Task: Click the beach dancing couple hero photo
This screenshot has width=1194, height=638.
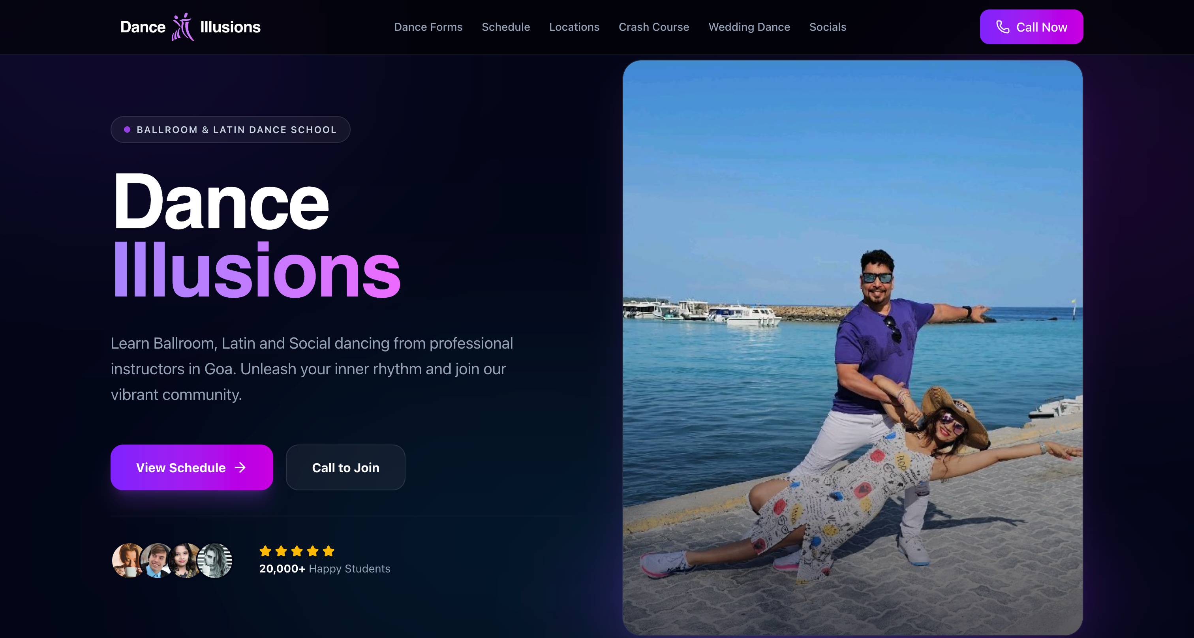Action: click(x=853, y=347)
